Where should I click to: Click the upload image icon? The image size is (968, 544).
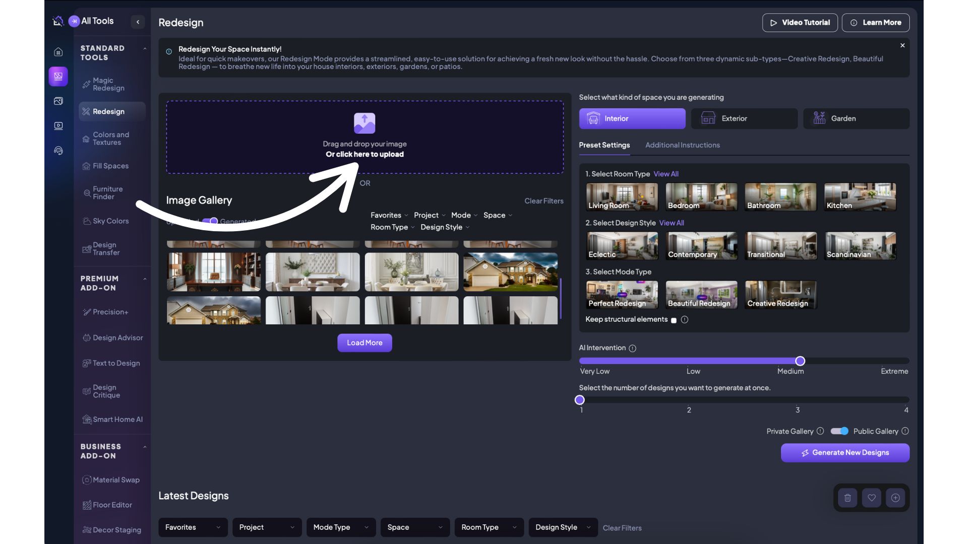tap(365, 123)
